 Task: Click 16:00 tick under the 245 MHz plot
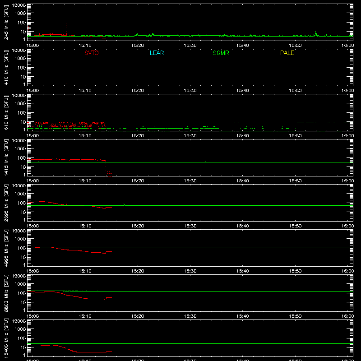(347, 46)
